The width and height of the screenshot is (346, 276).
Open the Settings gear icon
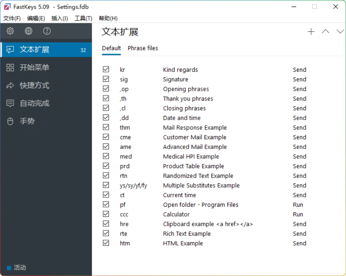coord(10,31)
